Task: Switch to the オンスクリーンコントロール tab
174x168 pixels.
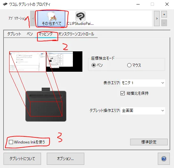Action: 76,34
